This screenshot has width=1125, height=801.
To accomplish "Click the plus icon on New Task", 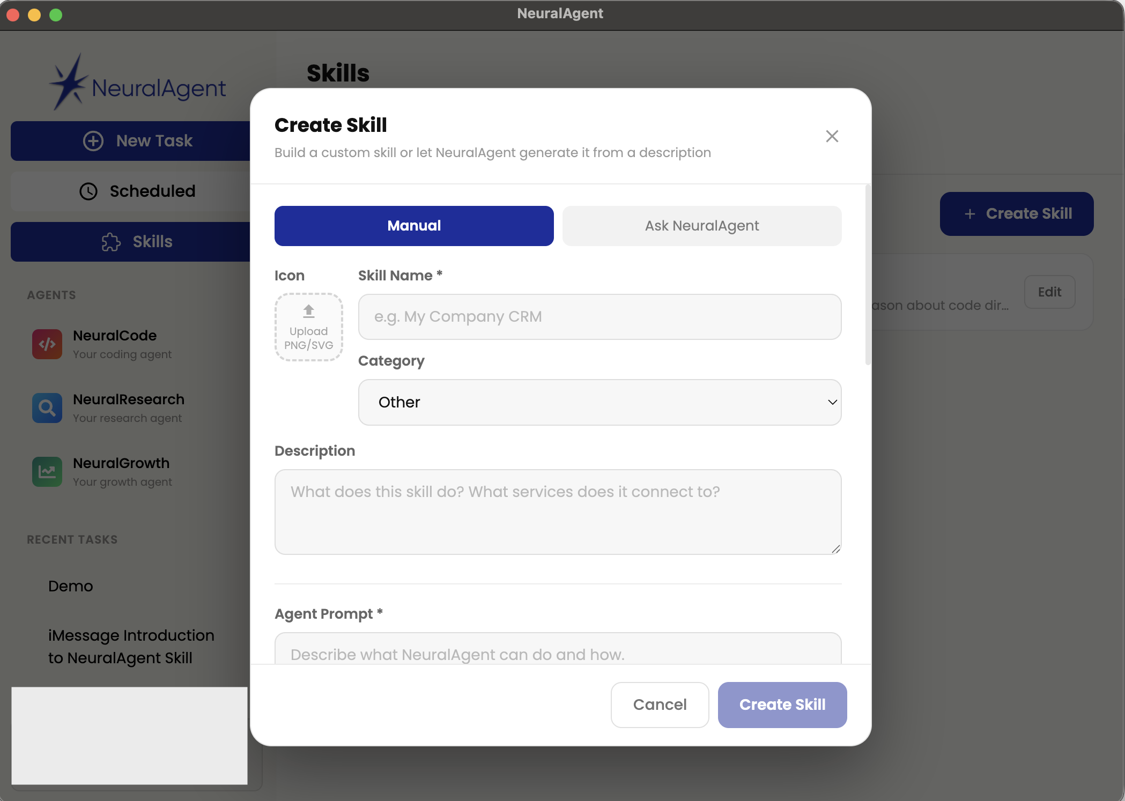I will point(94,140).
